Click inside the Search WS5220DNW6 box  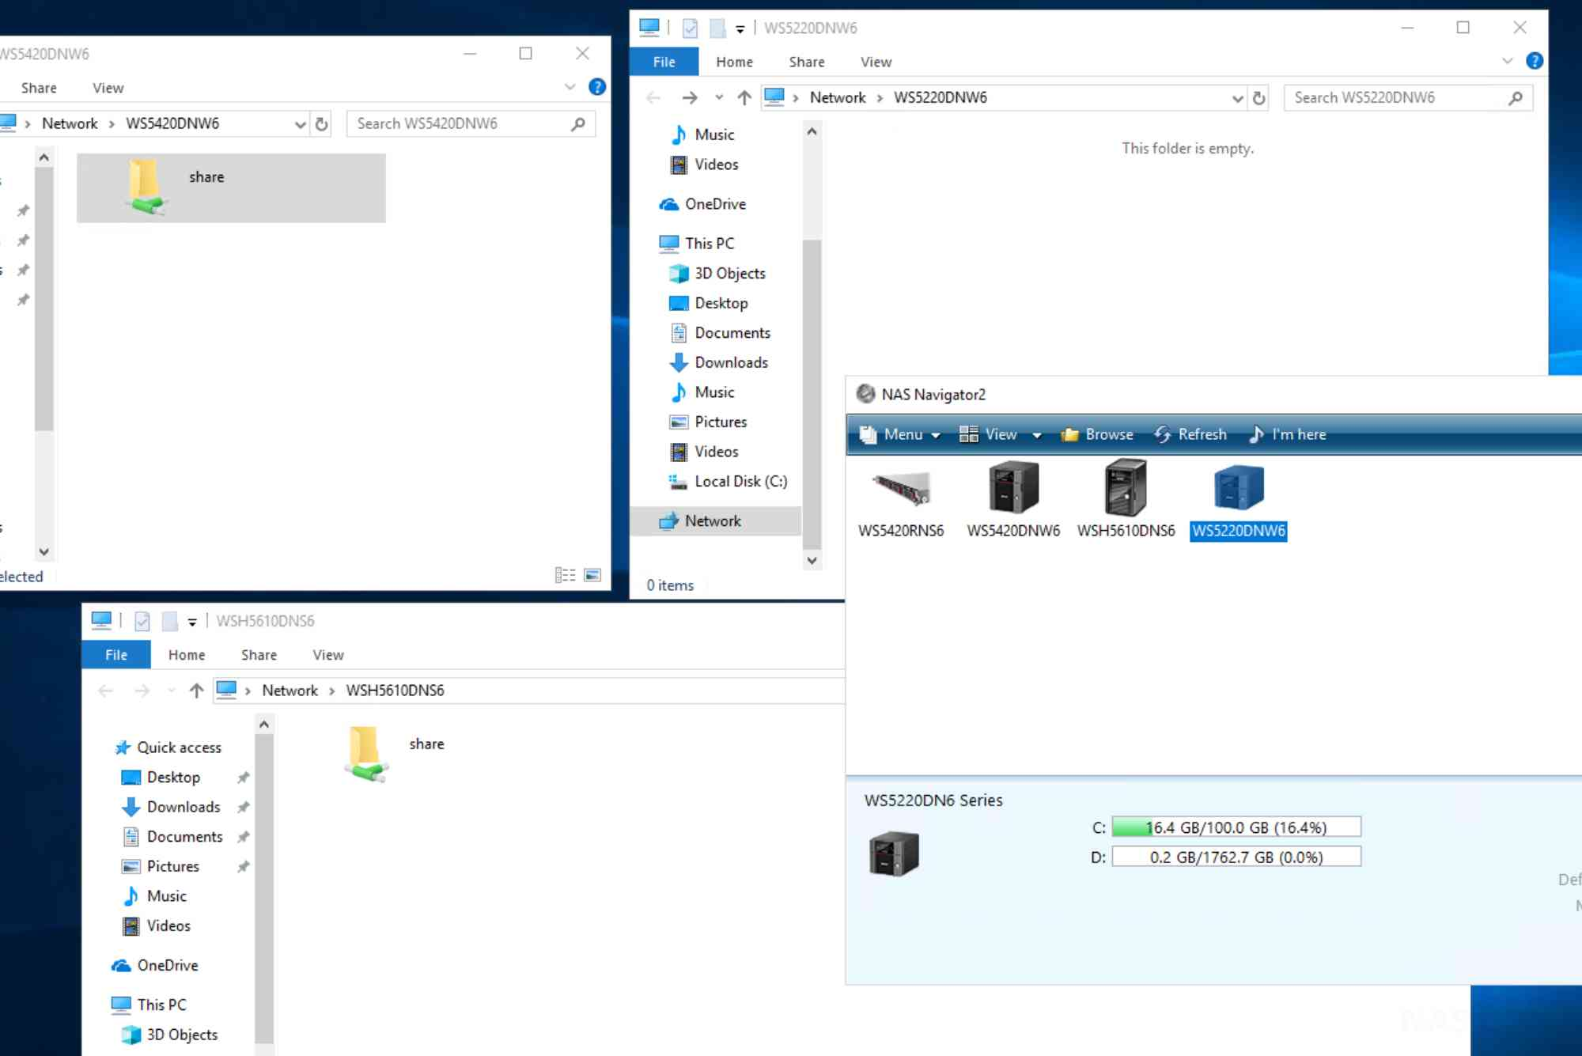click(1400, 97)
